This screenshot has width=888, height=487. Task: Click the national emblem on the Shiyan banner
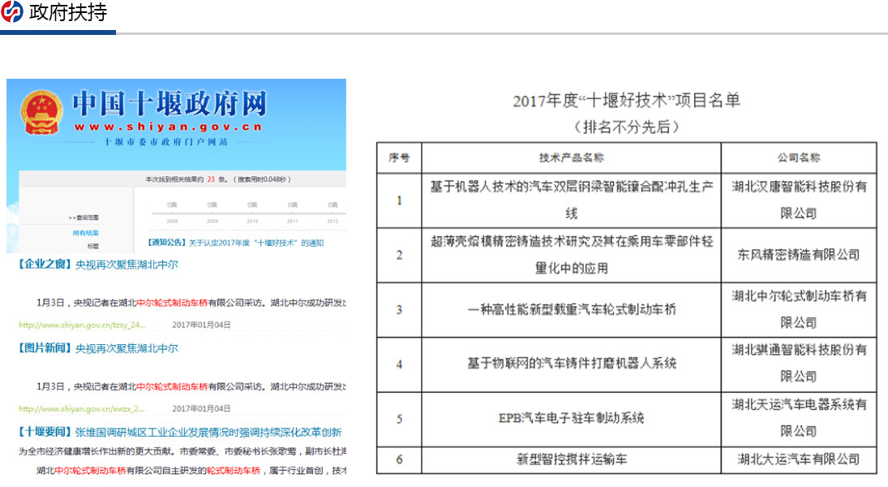(41, 112)
